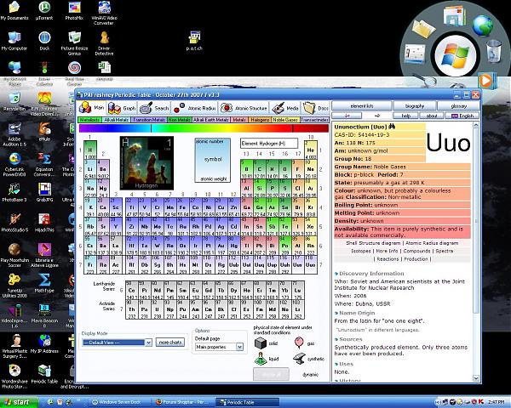This screenshot has height=408, width=511.
Task: Open the My Documents desktop icon
Action: pyautogui.click(x=14, y=11)
